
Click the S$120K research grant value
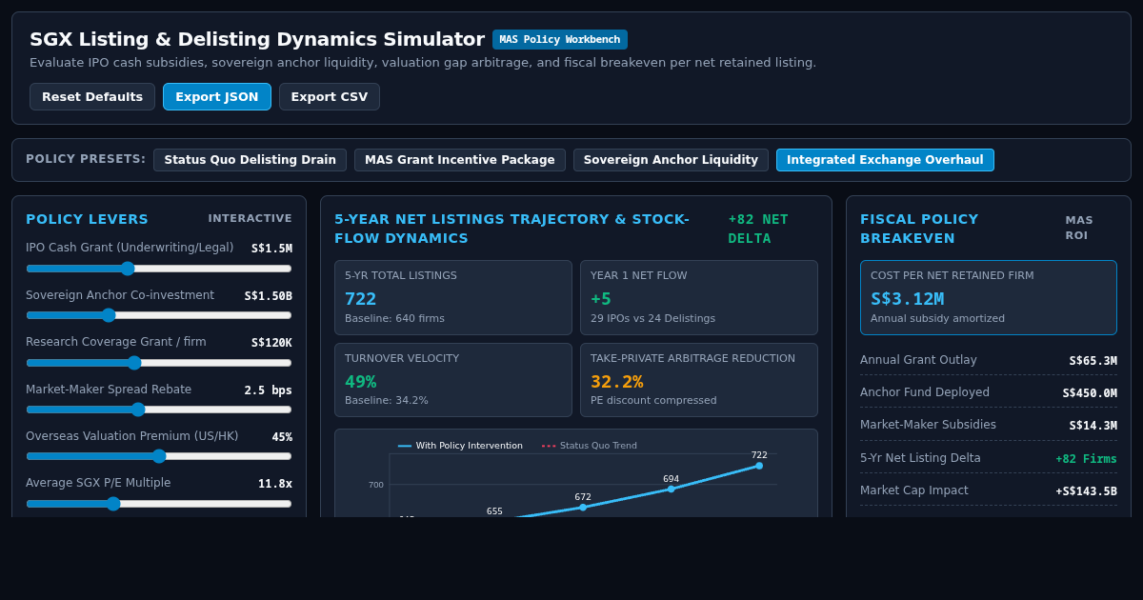271,343
